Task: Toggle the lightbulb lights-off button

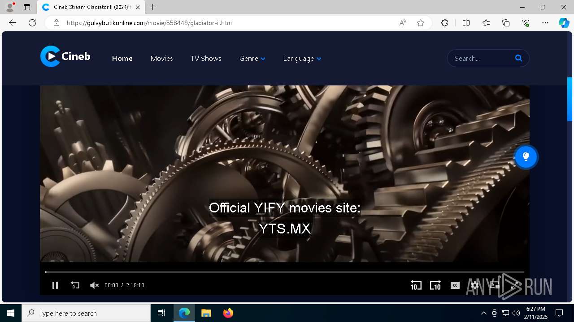Action: click(526, 157)
